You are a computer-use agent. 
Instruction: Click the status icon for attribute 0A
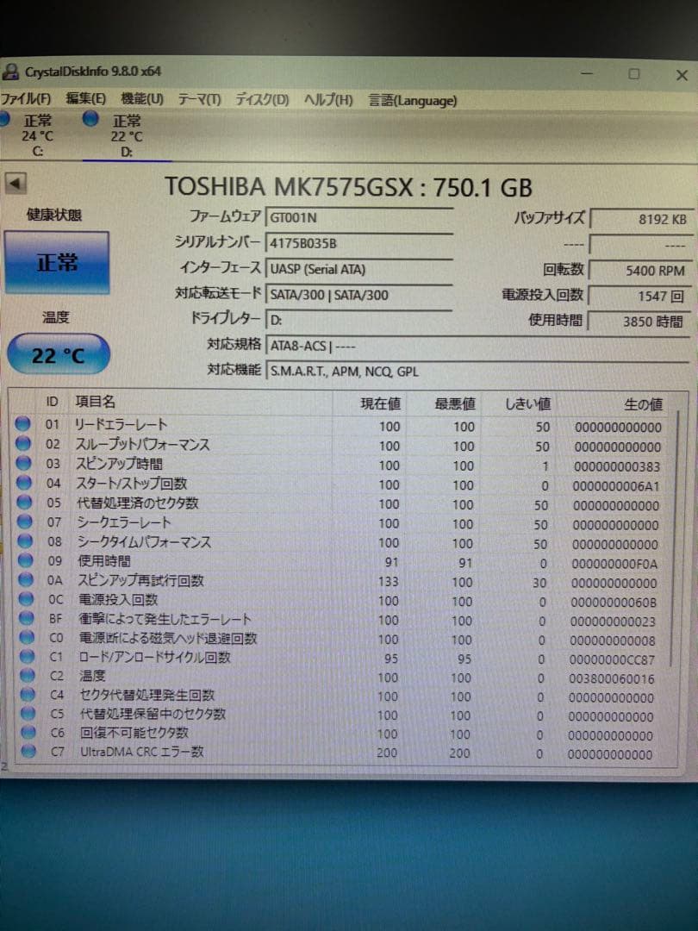(x=26, y=579)
